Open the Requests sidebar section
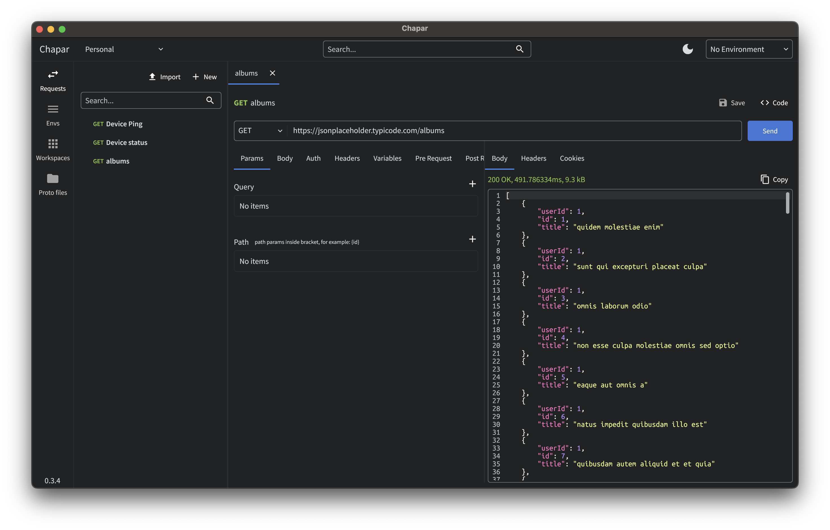The image size is (830, 530). pos(53,81)
